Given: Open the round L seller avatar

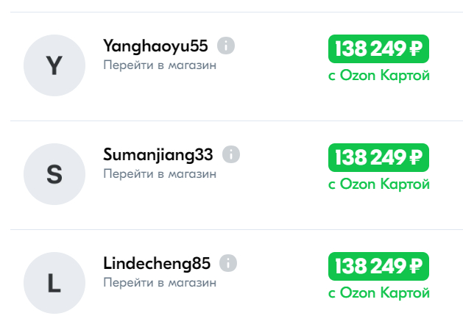Looking at the screenshot, I should tap(54, 283).
